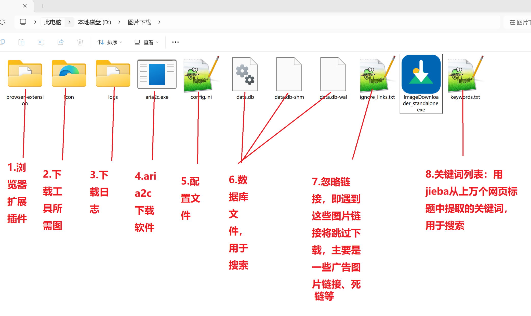The width and height of the screenshot is (531, 316).
Task: Click the This PC monitor icon in address bar
Action: pyautogui.click(x=23, y=22)
